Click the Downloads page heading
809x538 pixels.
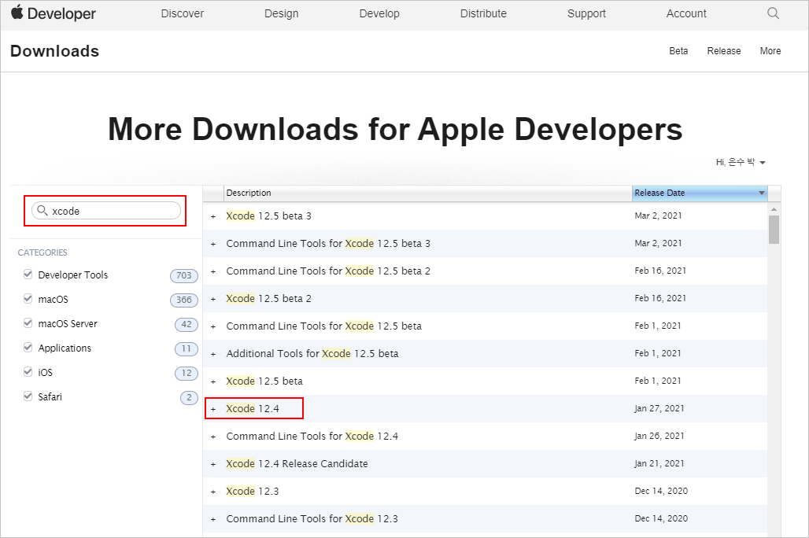tap(54, 51)
